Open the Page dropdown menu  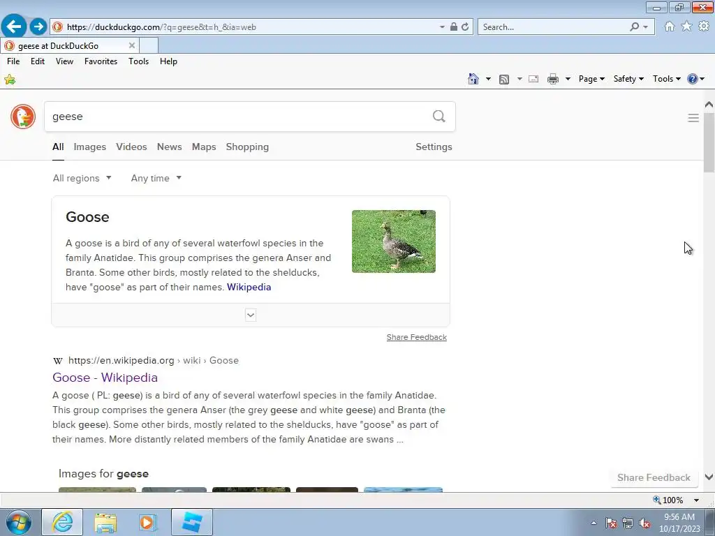(x=591, y=79)
